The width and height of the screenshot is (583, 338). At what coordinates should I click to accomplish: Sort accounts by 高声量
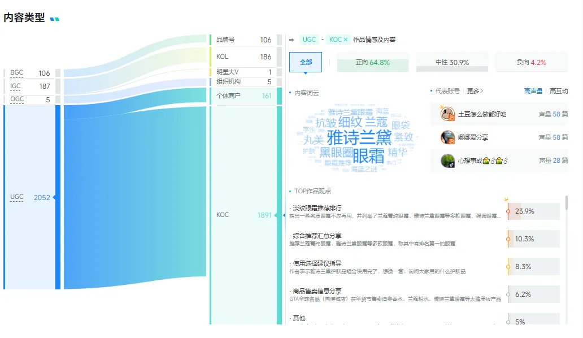(x=533, y=91)
